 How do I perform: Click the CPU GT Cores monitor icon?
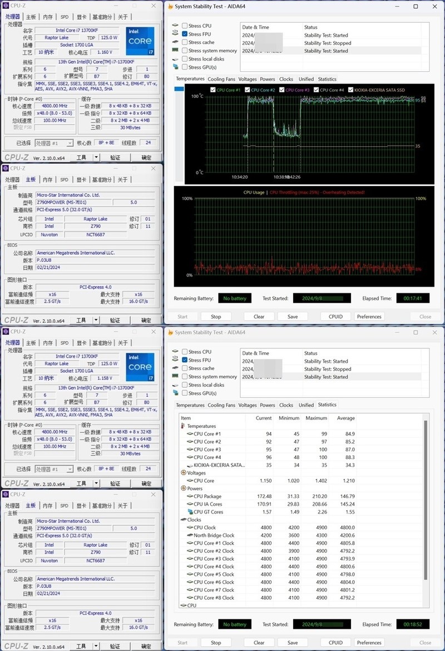click(190, 512)
